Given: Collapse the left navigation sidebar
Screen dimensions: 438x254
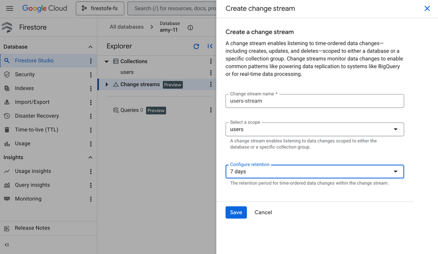Looking at the screenshot, I should click(x=7, y=245).
